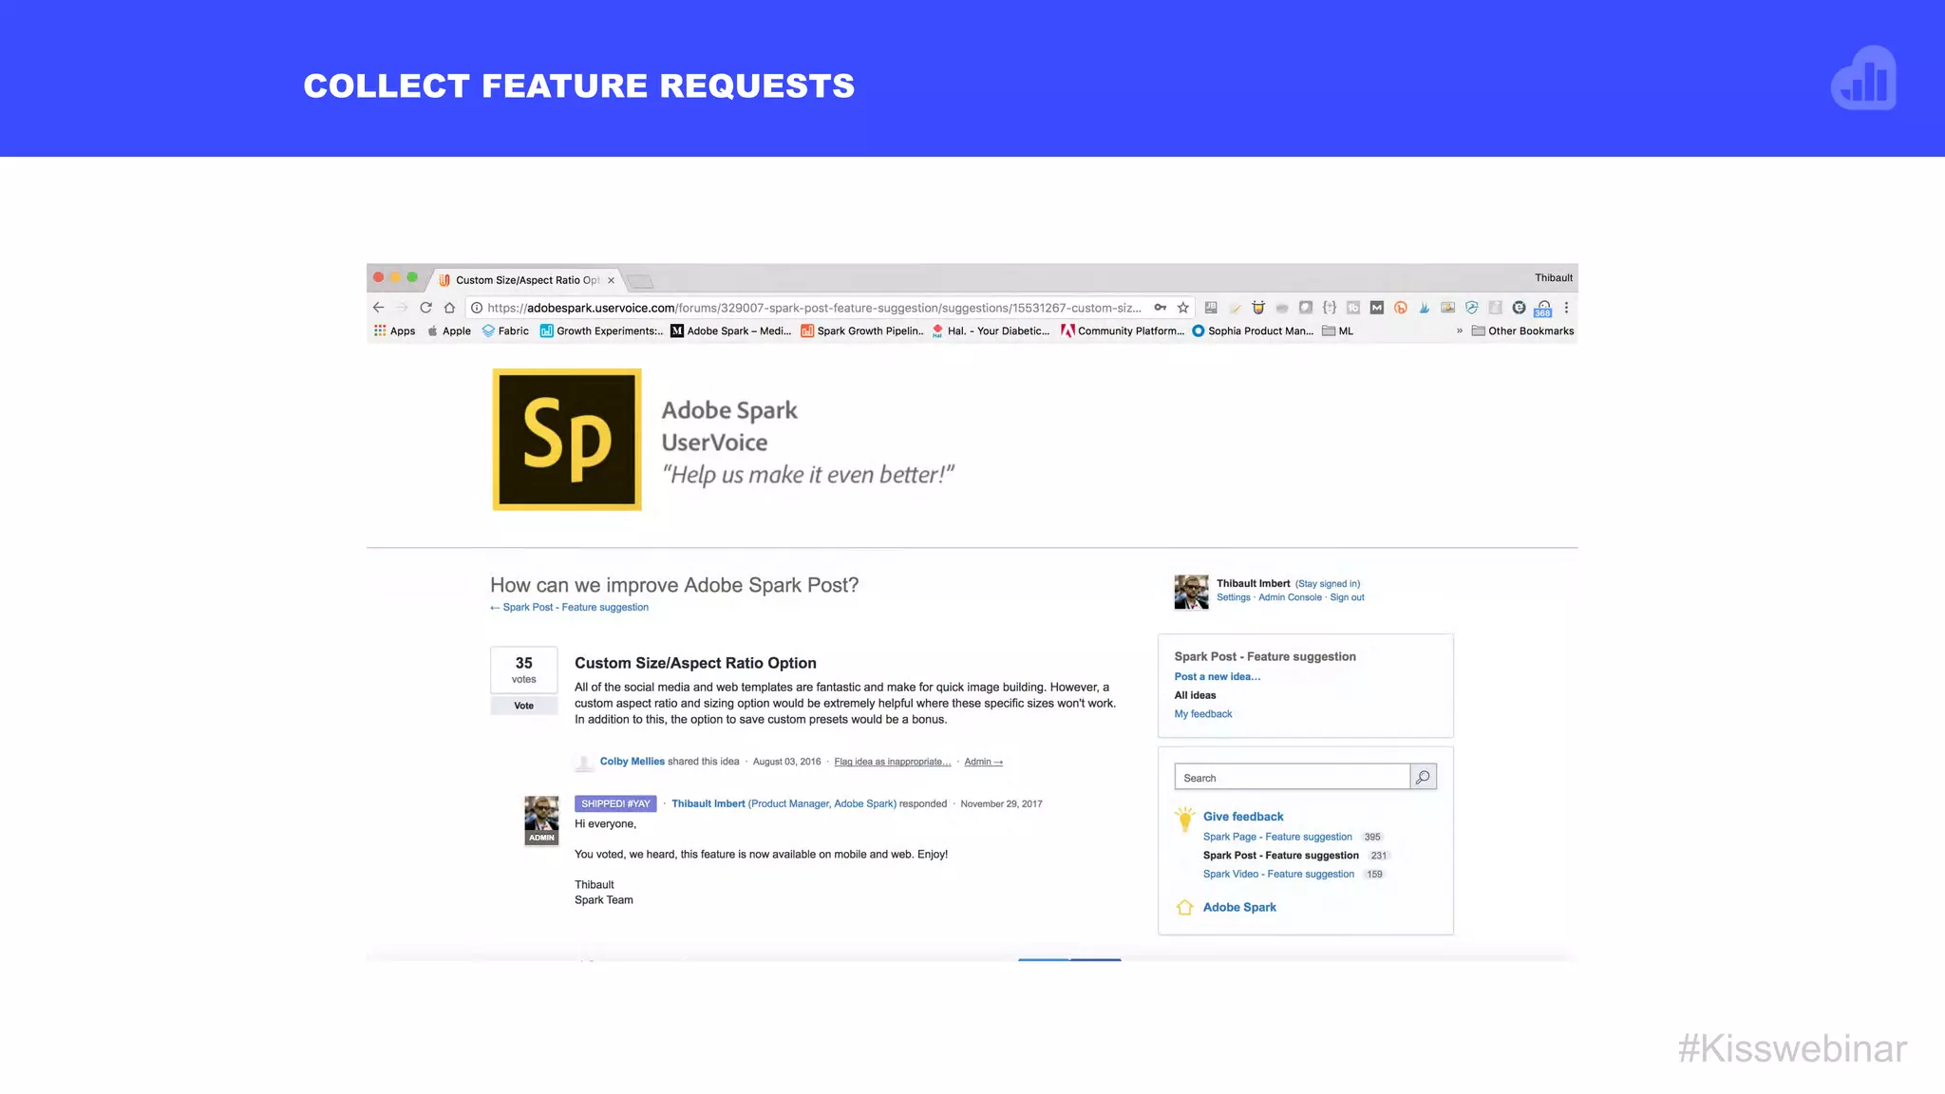Image resolution: width=1945 pixels, height=1094 pixels.
Task: Click the site info icon beside the URL
Action: pyautogui.click(x=477, y=308)
